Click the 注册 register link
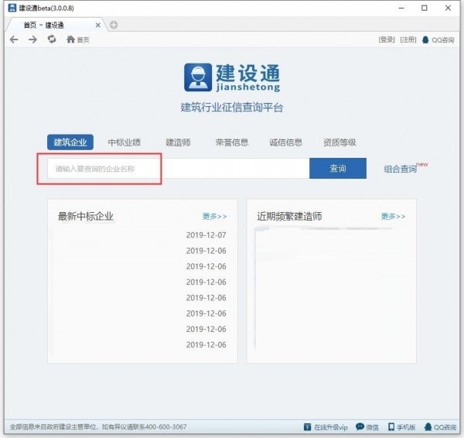 pyautogui.click(x=408, y=39)
